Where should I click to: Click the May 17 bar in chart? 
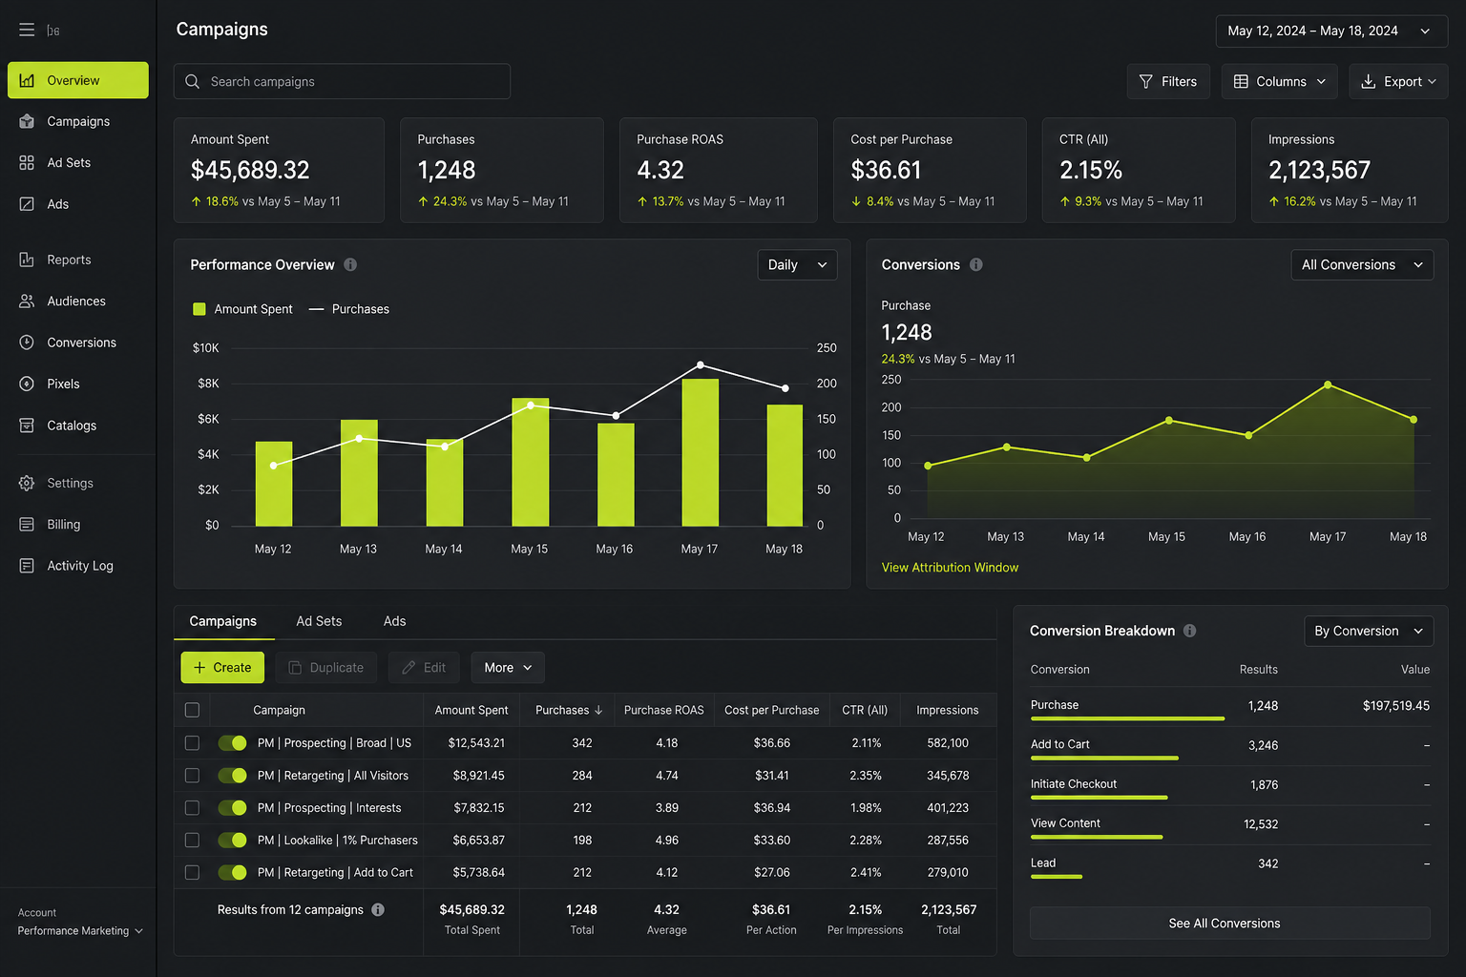pyautogui.click(x=700, y=452)
